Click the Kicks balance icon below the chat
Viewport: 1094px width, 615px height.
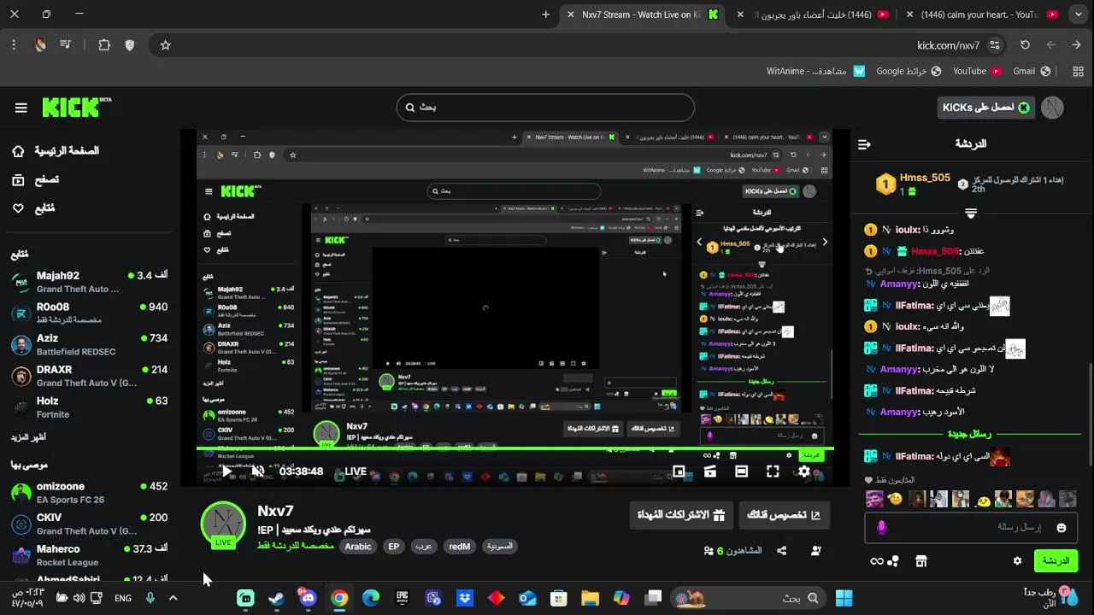click(x=885, y=561)
